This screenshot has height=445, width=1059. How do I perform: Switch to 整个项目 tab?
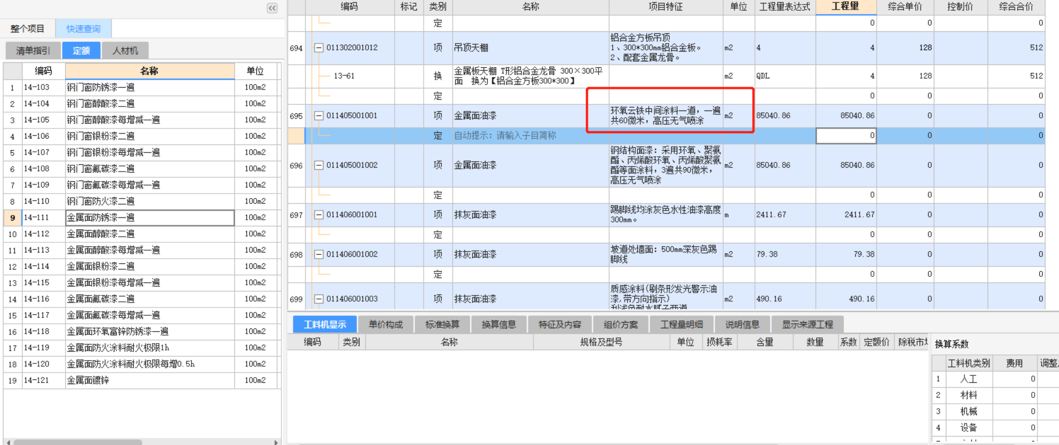pos(28,28)
